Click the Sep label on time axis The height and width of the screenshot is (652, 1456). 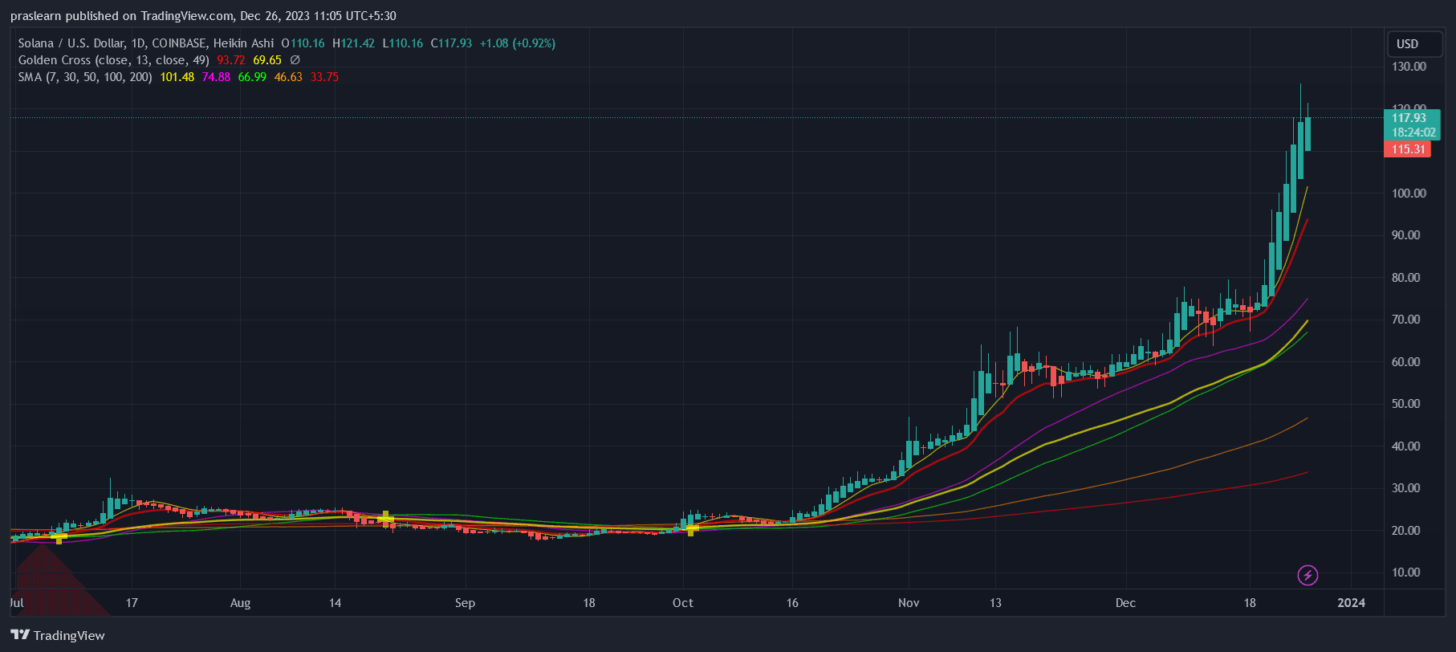[x=465, y=603]
